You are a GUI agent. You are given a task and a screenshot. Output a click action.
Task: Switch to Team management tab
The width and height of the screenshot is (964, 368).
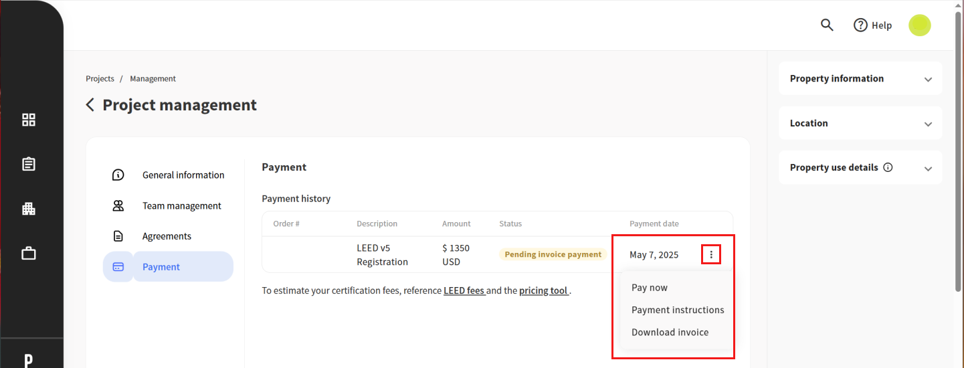point(182,206)
